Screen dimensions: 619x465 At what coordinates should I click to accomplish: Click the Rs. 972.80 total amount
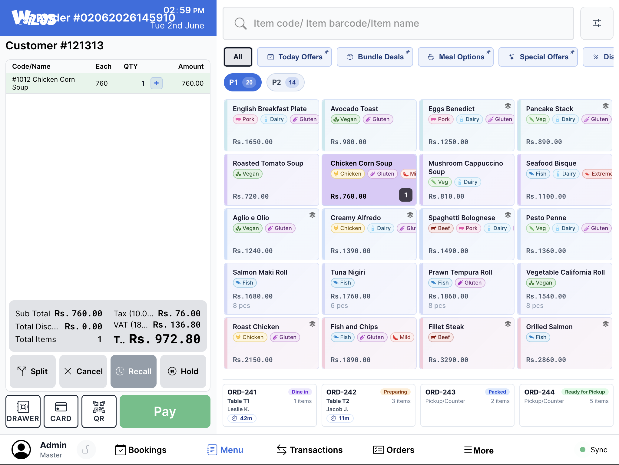point(165,339)
